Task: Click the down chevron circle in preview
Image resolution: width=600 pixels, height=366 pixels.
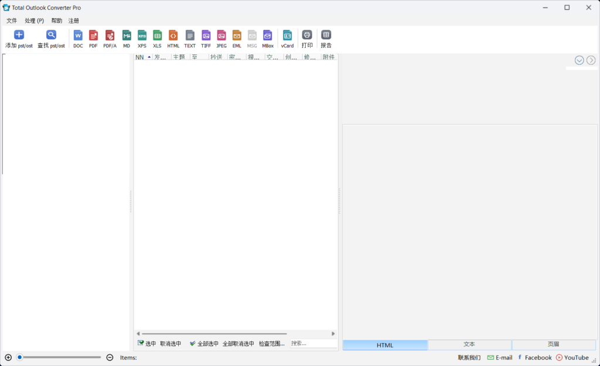Action: (579, 60)
